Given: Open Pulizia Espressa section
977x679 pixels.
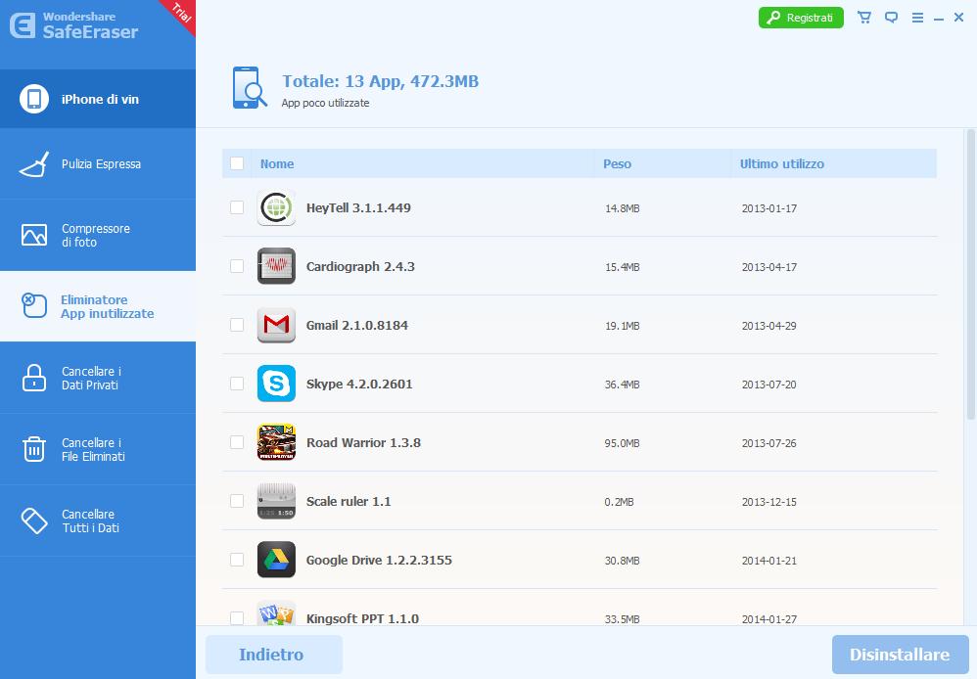Looking at the screenshot, I should (x=98, y=163).
